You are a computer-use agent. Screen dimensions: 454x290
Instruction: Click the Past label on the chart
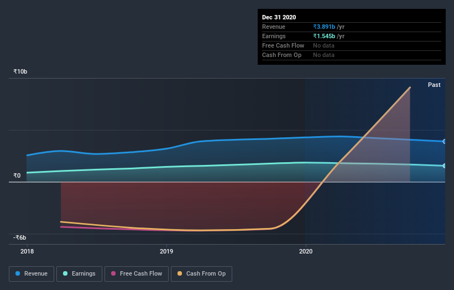[x=434, y=85]
